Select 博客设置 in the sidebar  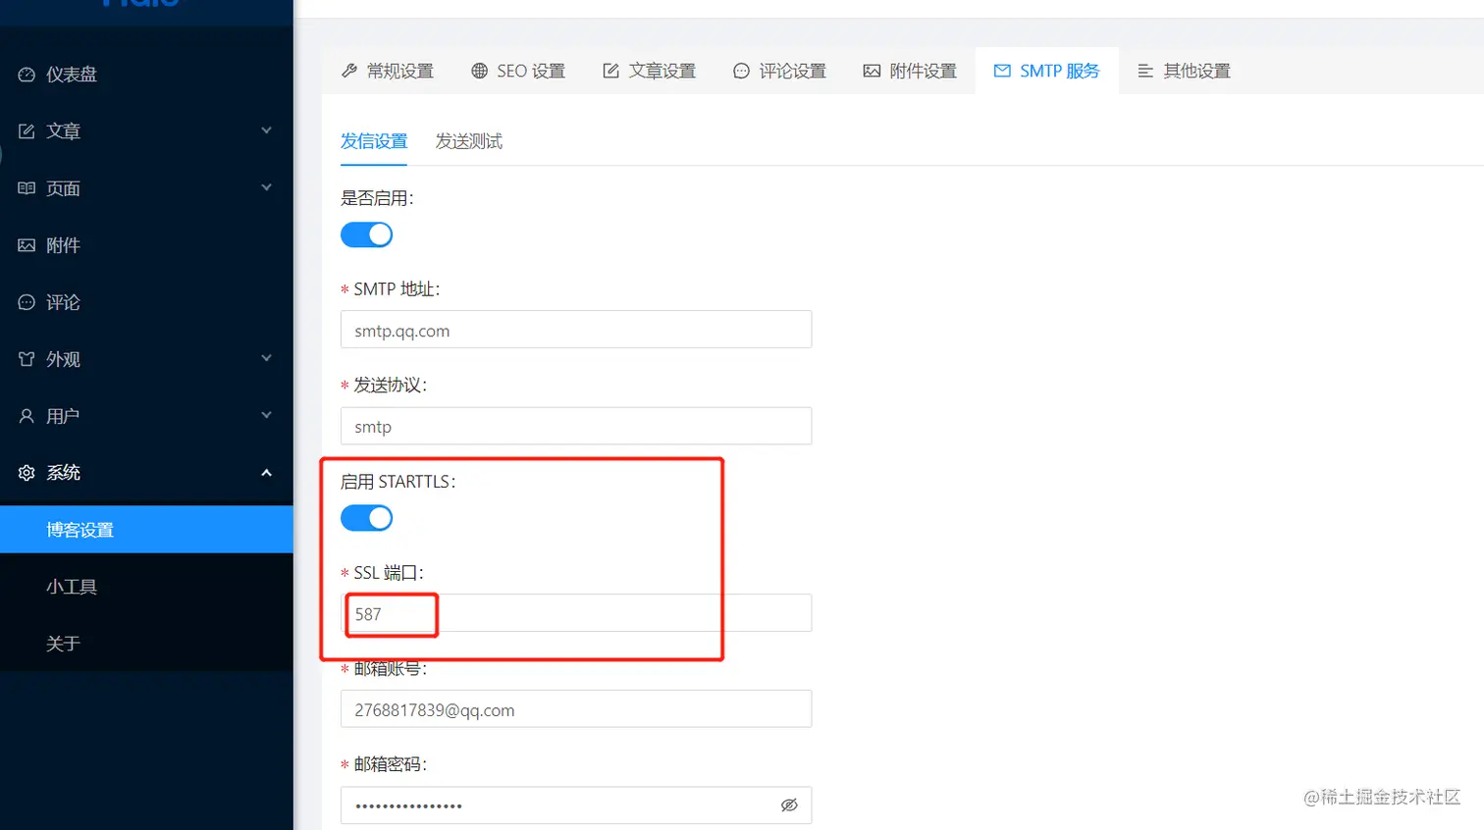coord(146,530)
